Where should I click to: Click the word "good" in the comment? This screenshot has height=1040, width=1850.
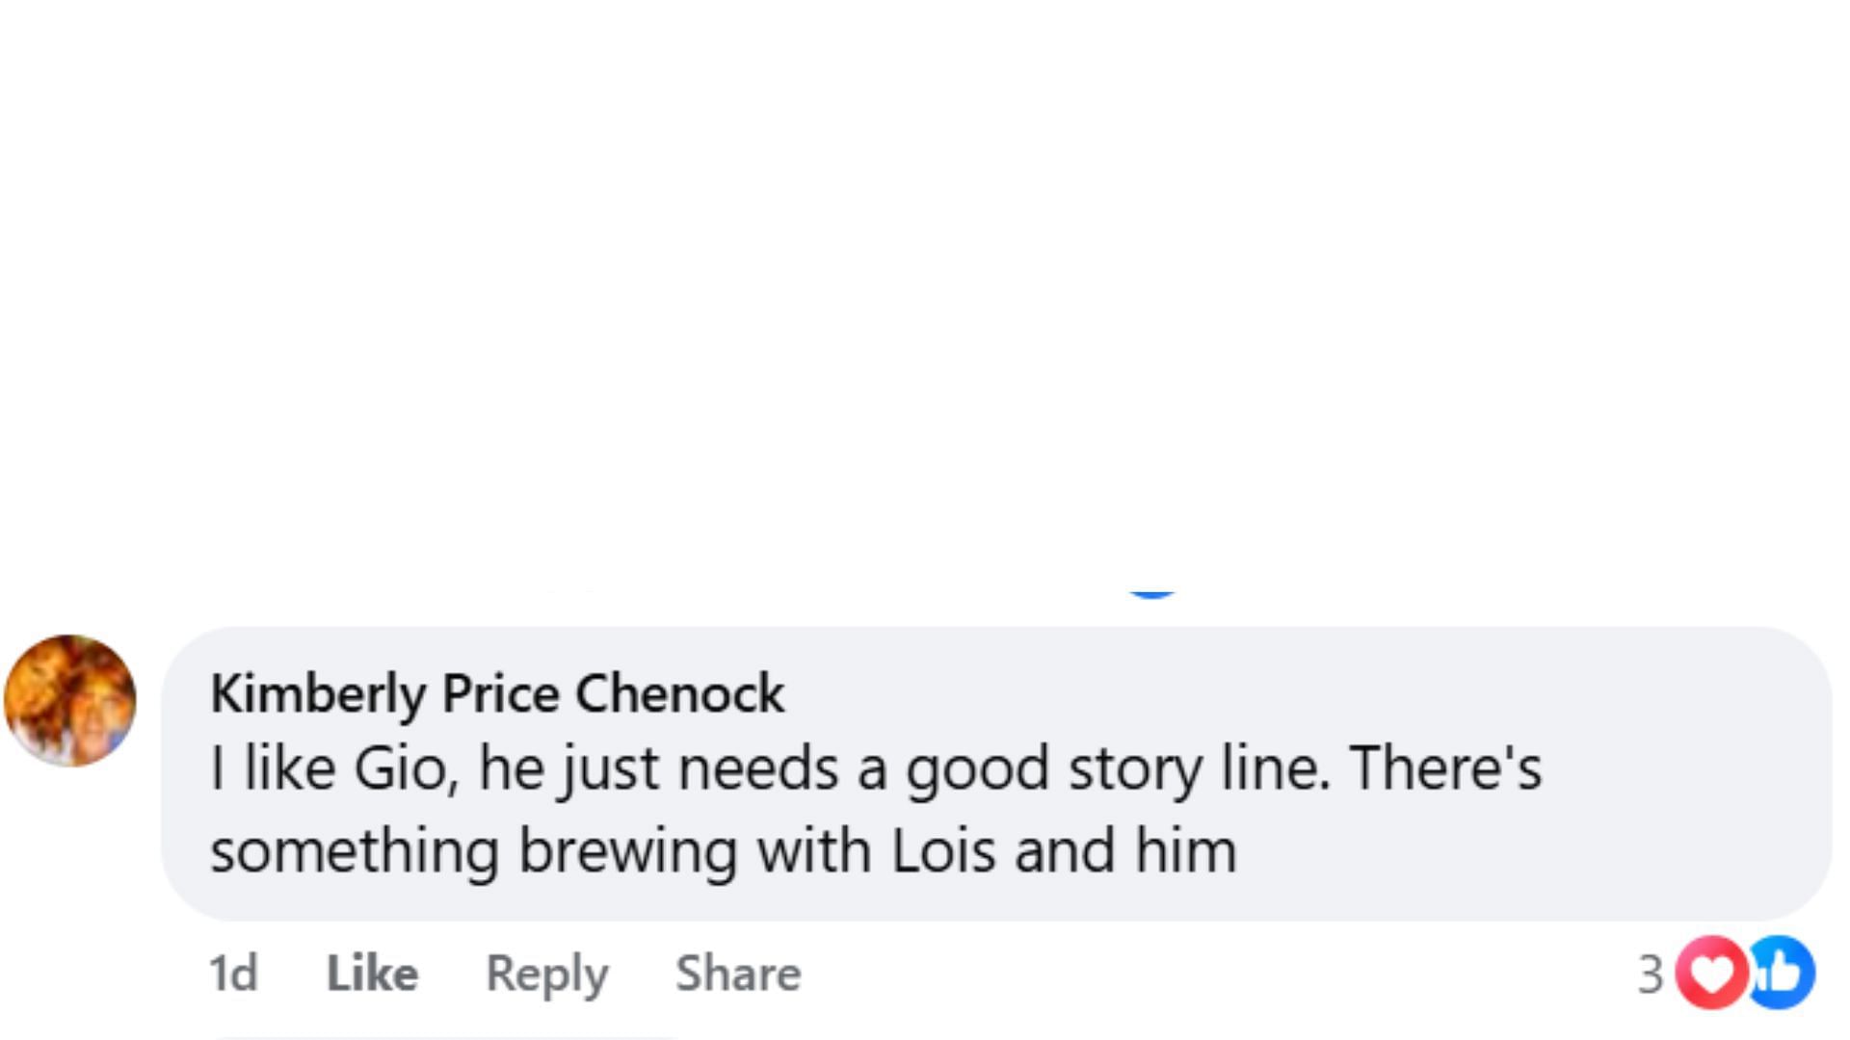(x=977, y=769)
